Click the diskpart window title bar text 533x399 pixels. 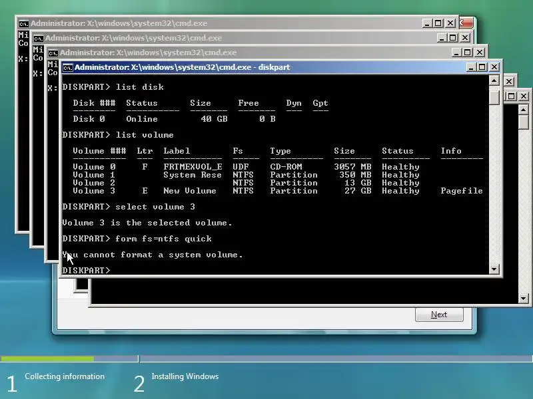pyautogui.click(x=182, y=67)
